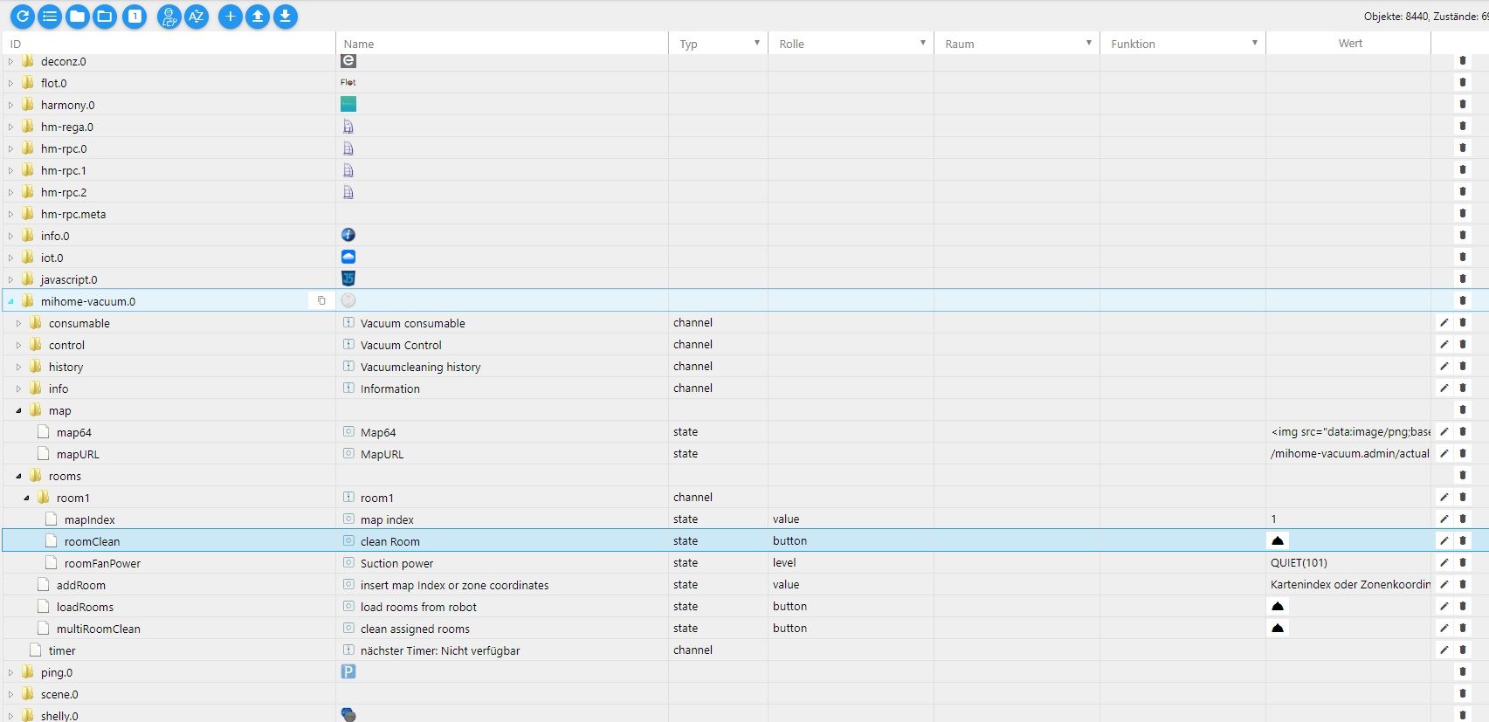Screen dimensions: 1489x722
Task: Edit the consumable channel
Action: tap(1444, 322)
